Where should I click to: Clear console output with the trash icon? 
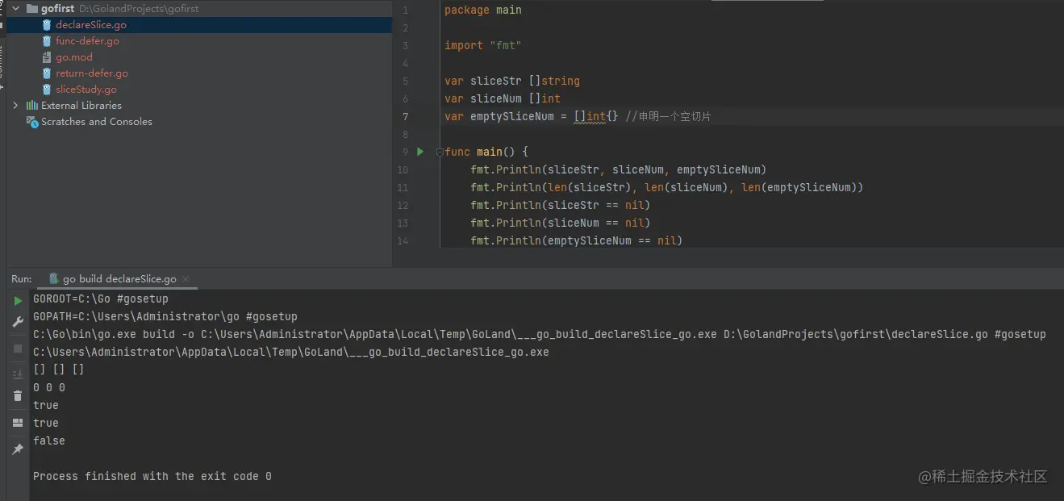[18, 396]
